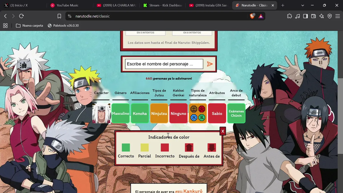Close the Narutodle tab

point(273,5)
